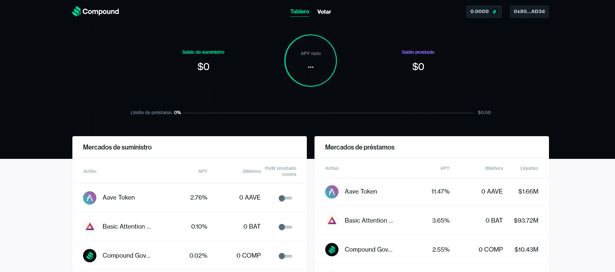Click the Saldo prestado label
615x272 pixels.
pos(418,52)
